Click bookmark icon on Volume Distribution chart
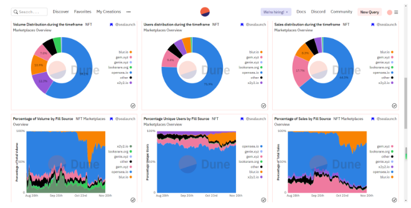 click(111, 25)
